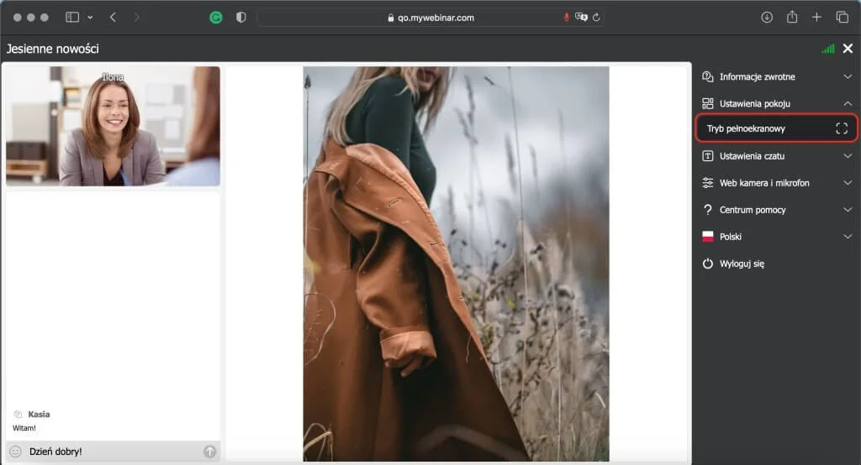Open the sidebar dropdown chevron in toolbar
Image resolution: width=861 pixels, height=465 pixels.
[90, 18]
